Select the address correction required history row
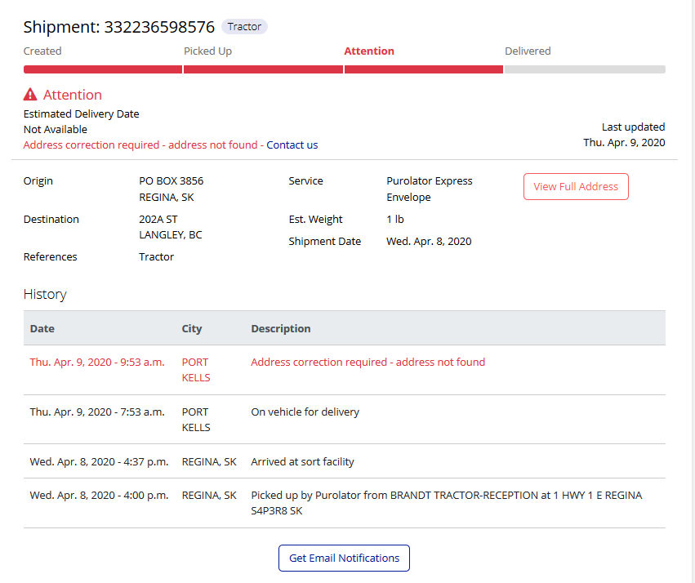695x583 pixels. click(368, 363)
